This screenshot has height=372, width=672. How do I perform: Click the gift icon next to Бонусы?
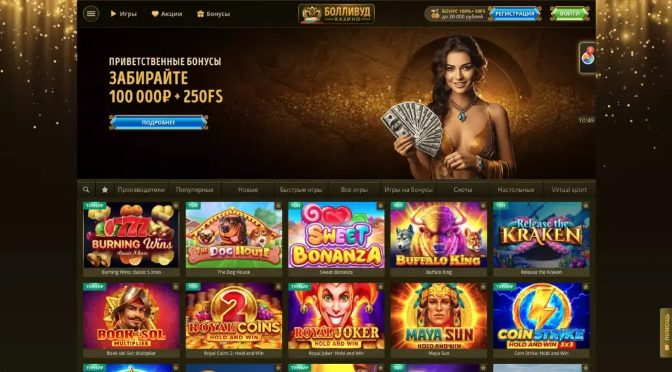point(200,14)
